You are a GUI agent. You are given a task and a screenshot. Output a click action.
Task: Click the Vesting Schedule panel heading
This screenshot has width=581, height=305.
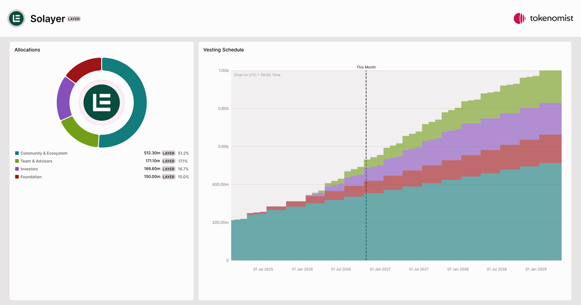[224, 50]
